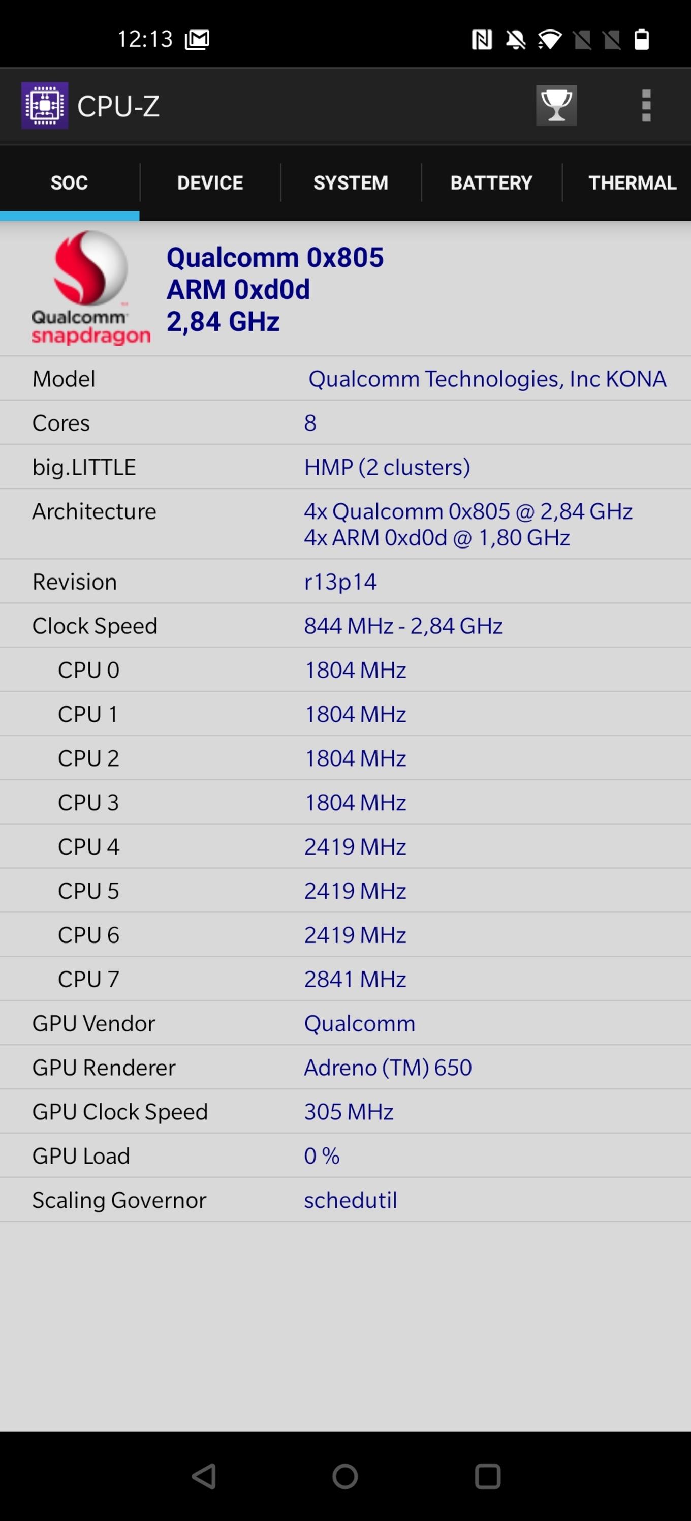The height and width of the screenshot is (1521, 691).
Task: Tap the GPU Renderer Adreno 650 value
Action: tap(388, 1068)
